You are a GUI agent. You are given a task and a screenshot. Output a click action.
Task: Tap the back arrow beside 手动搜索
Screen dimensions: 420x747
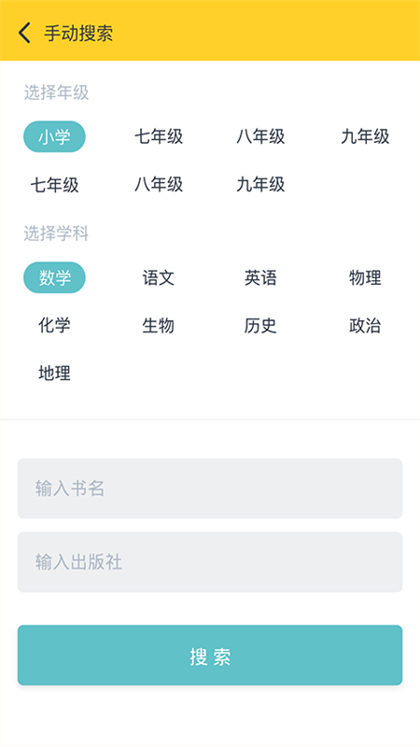coord(25,33)
